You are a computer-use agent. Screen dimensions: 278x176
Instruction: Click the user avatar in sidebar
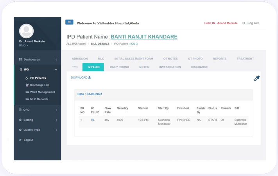(26, 31)
